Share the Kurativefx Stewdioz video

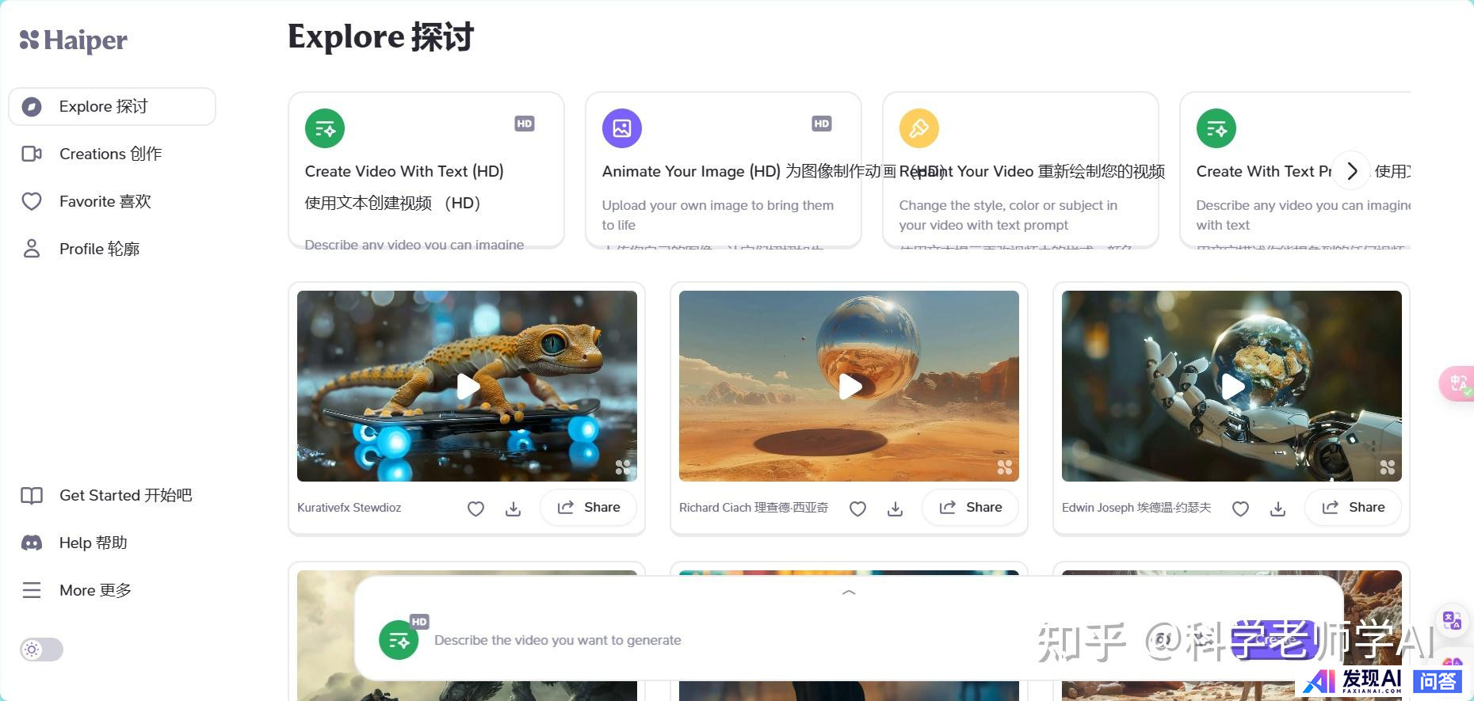(588, 508)
